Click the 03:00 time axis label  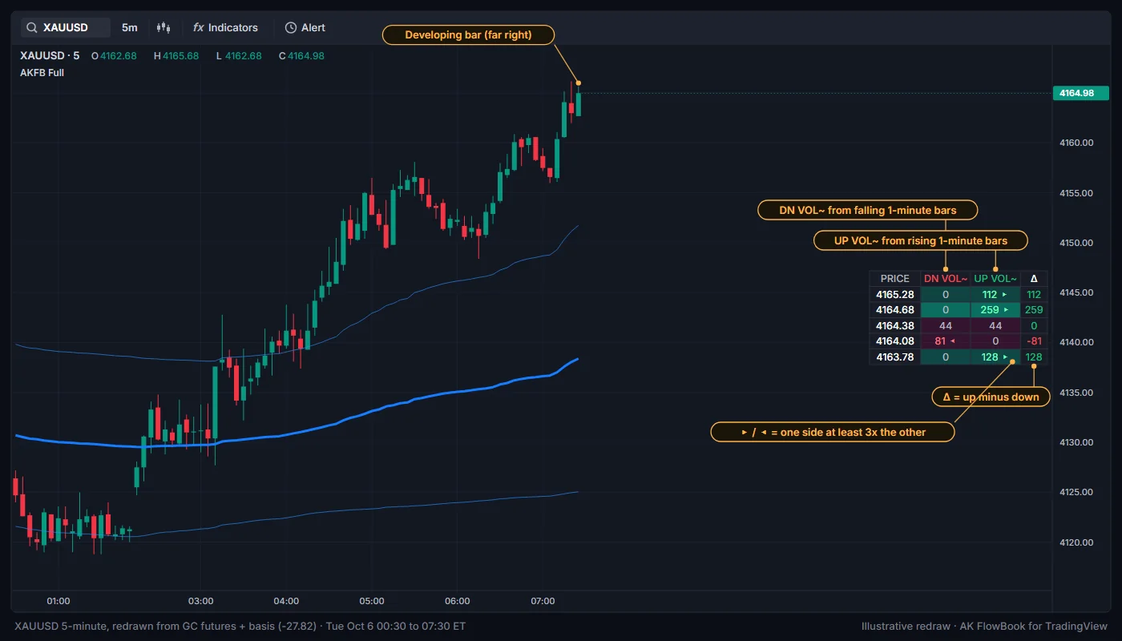pyautogui.click(x=200, y=601)
